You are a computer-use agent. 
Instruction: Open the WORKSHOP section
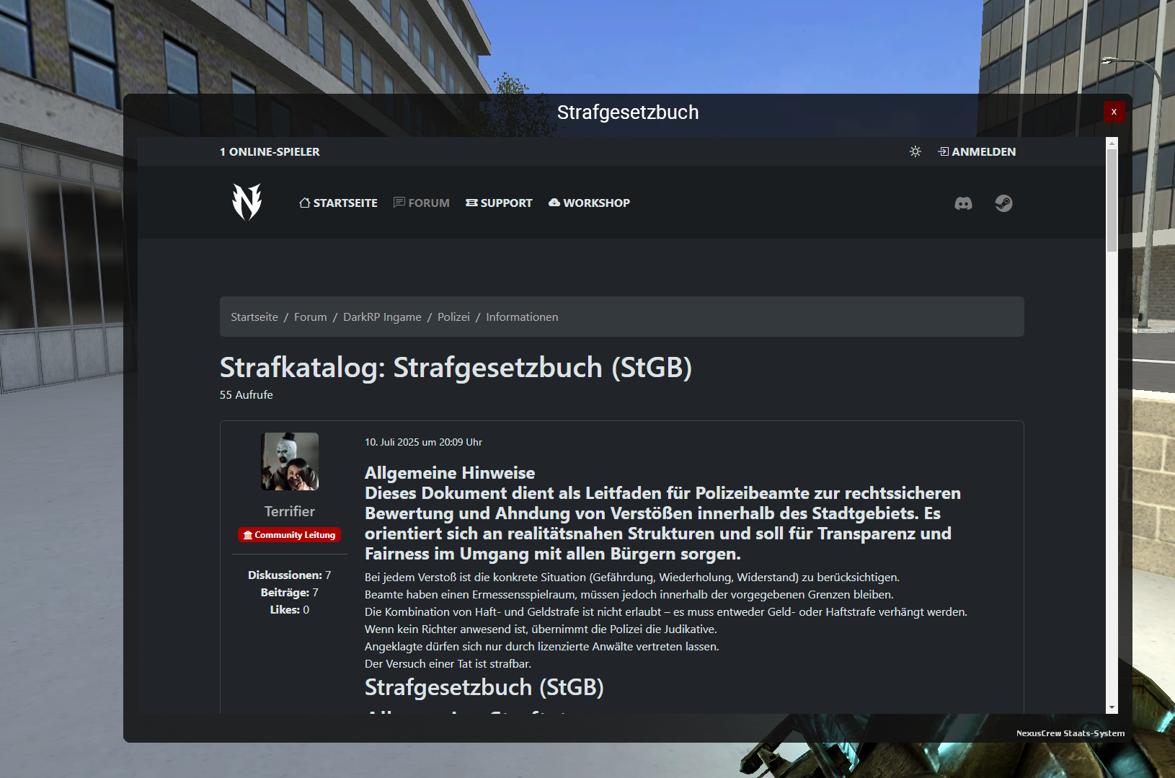point(595,203)
